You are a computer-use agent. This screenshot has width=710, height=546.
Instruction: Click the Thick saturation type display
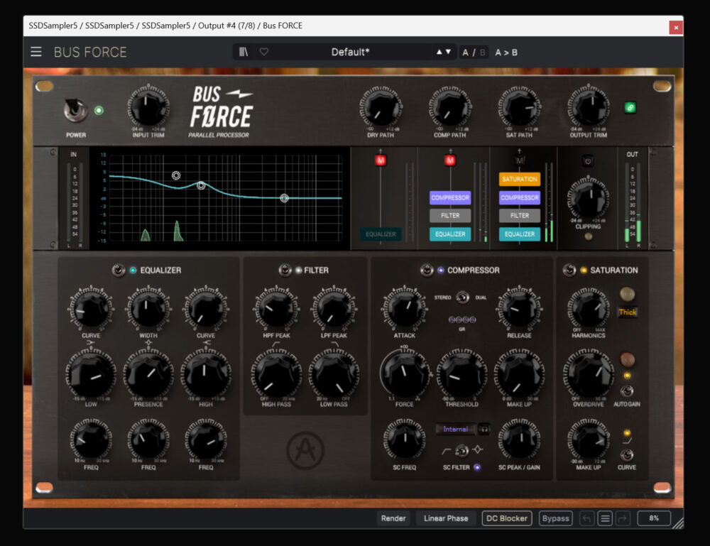[x=628, y=312]
